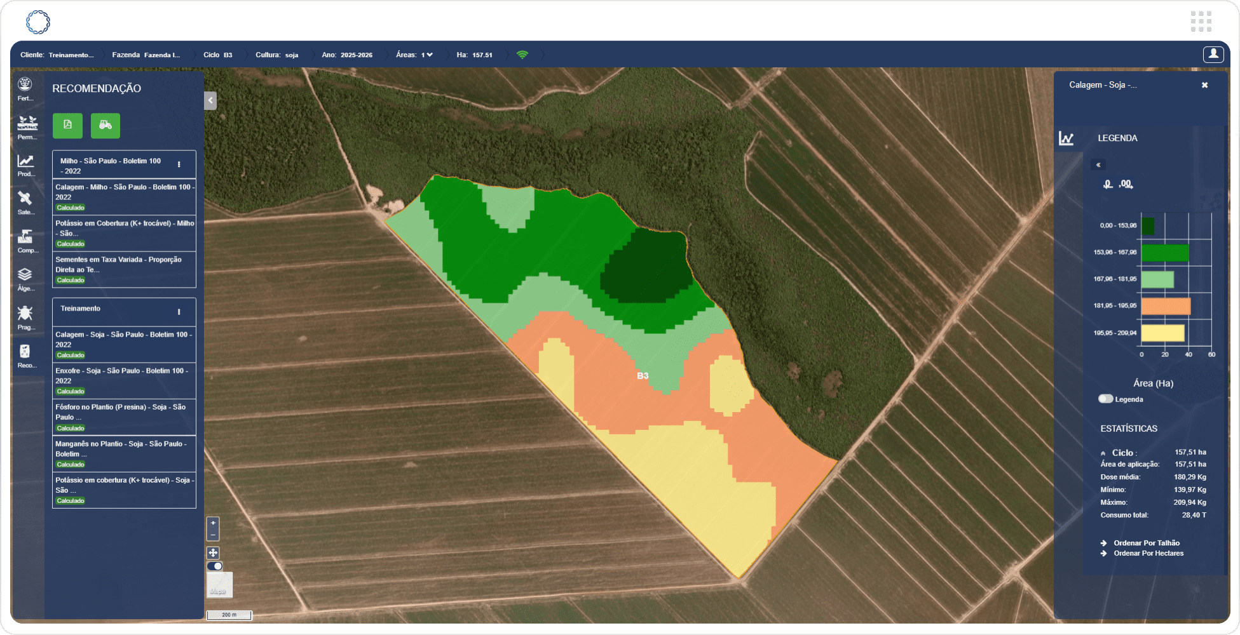Image resolution: width=1240 pixels, height=635 pixels.
Task: Open the user profile menu
Action: click(x=1213, y=54)
